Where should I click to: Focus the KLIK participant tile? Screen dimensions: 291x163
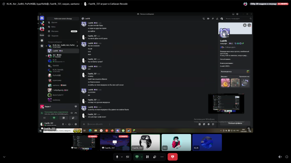coord(207,142)
